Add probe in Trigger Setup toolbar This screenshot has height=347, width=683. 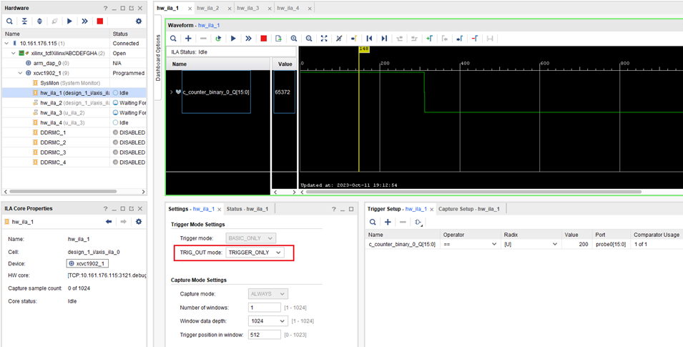[x=388, y=222]
